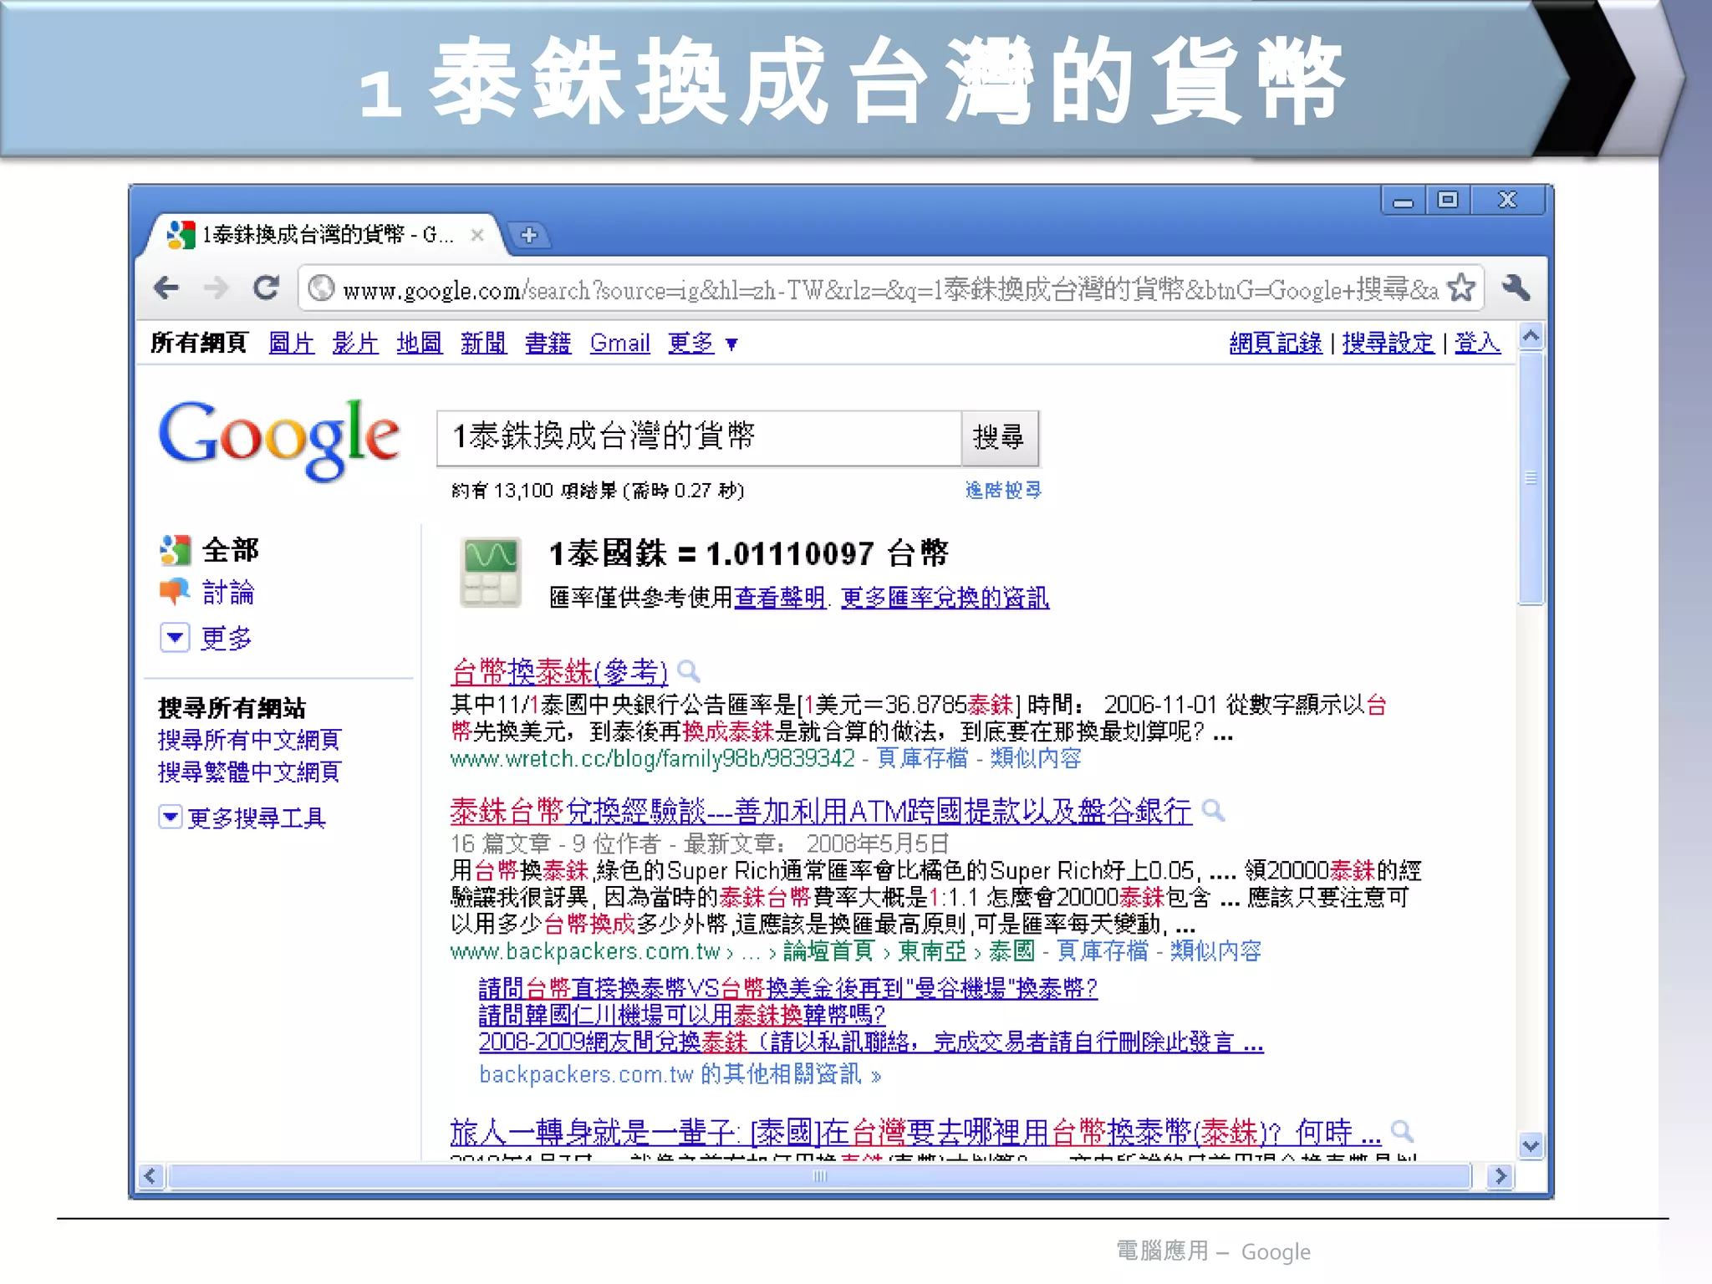
Task: Open the 圖片 search tab
Action: coord(292,343)
